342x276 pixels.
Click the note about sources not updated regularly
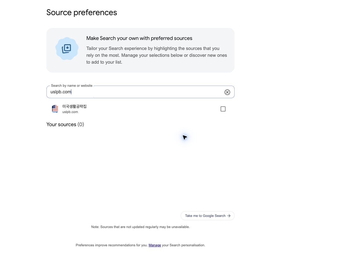[141, 227]
